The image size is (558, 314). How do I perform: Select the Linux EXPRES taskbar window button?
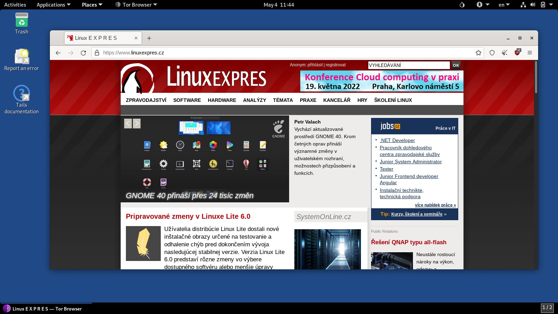[46, 309]
